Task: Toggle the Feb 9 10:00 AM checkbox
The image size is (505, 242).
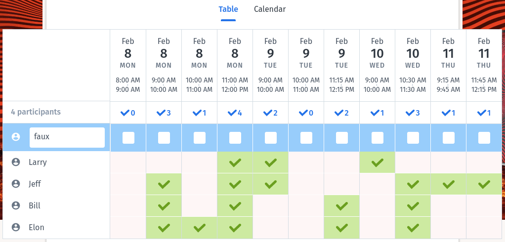Action: tap(306, 138)
